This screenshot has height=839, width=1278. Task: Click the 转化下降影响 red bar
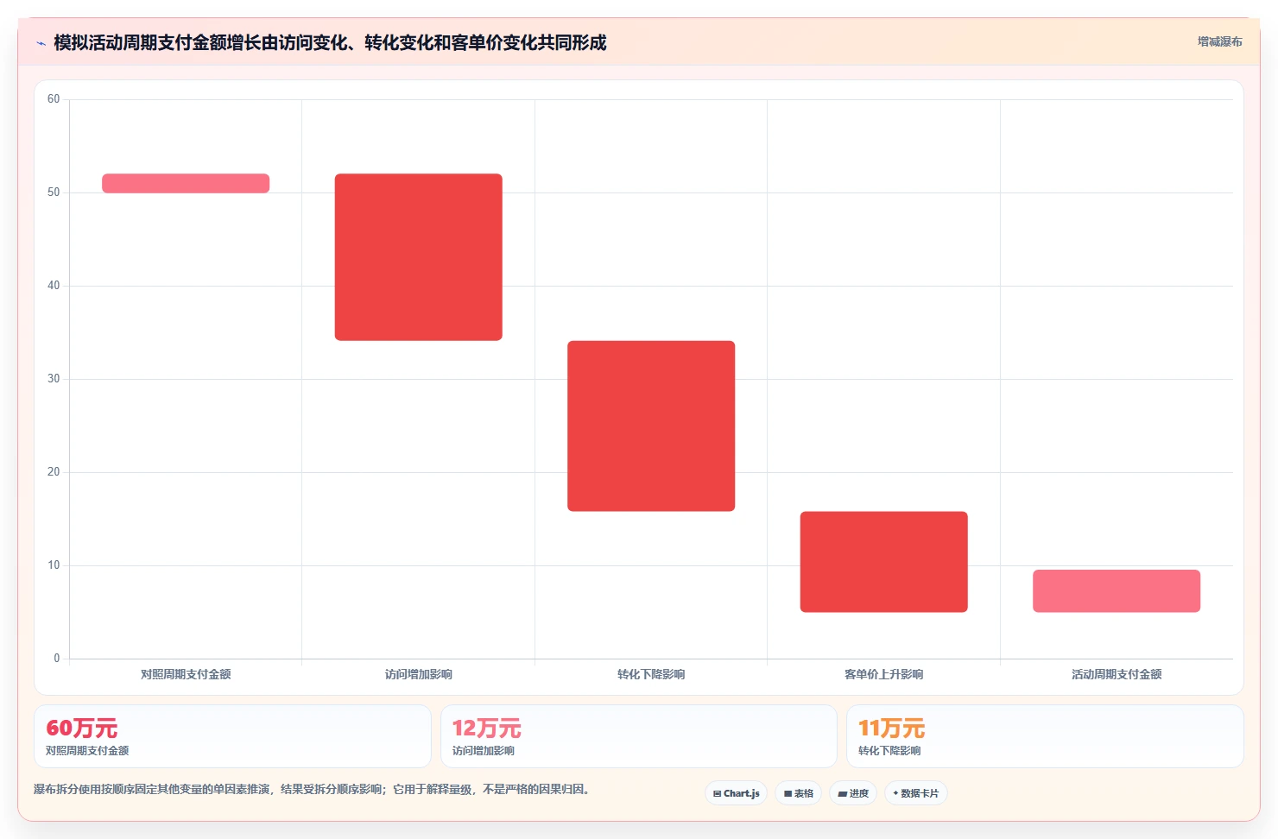point(651,426)
